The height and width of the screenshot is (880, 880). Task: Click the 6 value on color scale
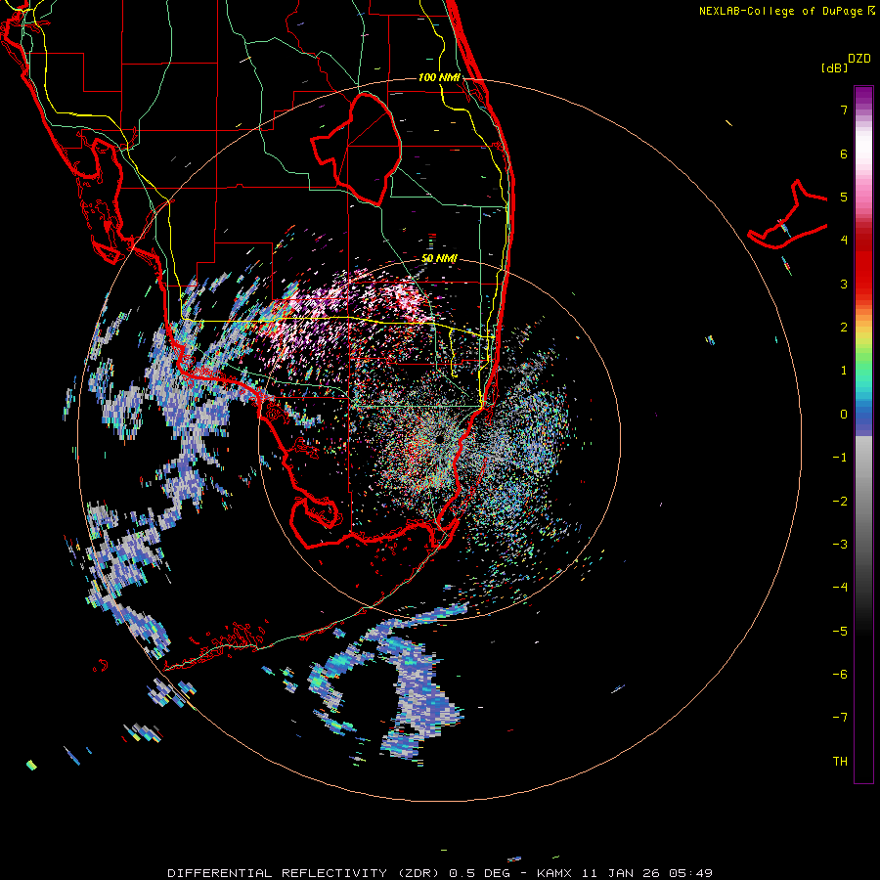[x=844, y=154]
